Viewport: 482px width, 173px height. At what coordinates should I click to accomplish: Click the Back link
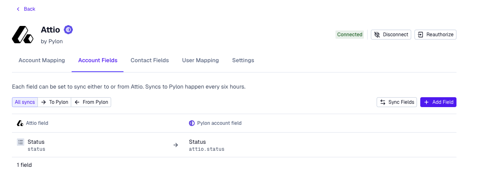click(30, 9)
